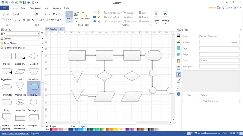The image size is (243, 136).
Task: Add a new page with green plus
Action: 74,126
